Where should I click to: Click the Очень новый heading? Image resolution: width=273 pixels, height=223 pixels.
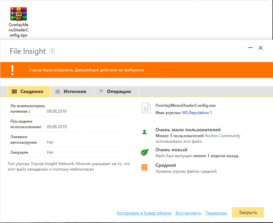coord(171,150)
